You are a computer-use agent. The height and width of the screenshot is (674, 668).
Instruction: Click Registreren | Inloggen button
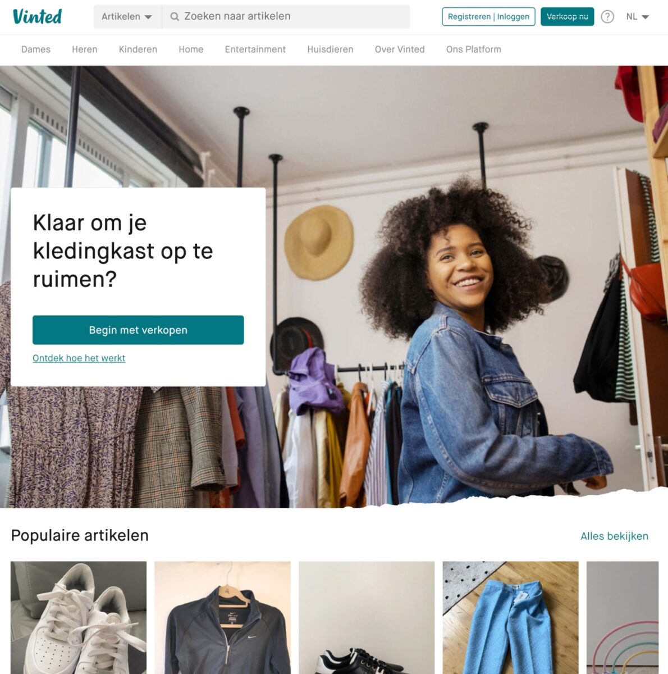click(488, 17)
